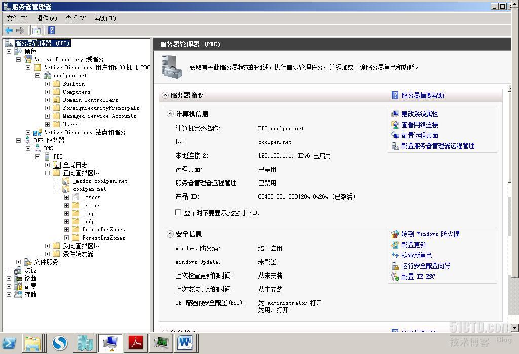
Task: Open the Server Manager taskbar icon
Action: coord(85,343)
